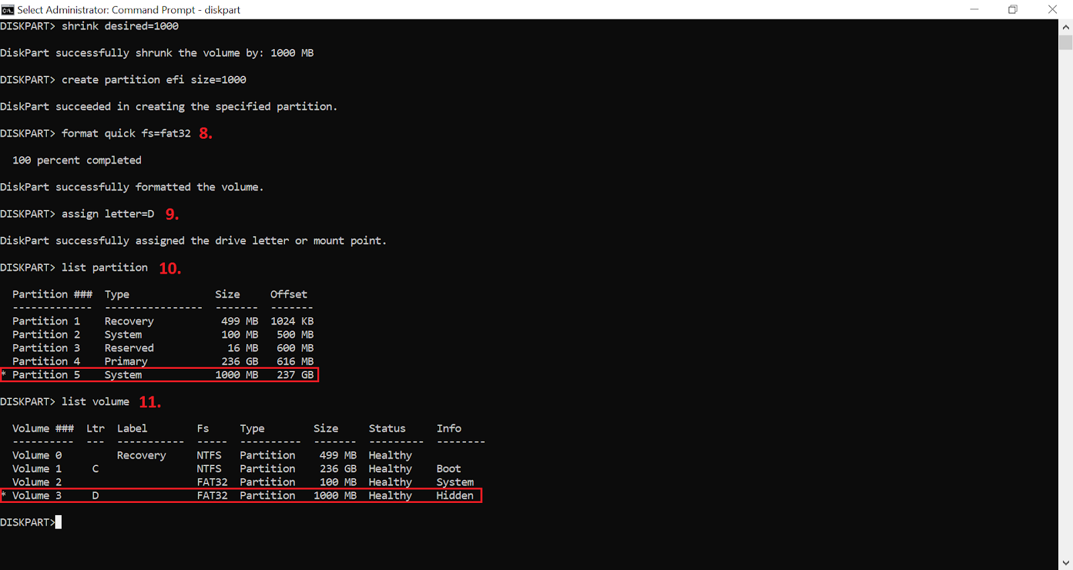Click the "assign letter=D" command
The height and width of the screenshot is (570, 1073).
pyautogui.click(x=108, y=214)
